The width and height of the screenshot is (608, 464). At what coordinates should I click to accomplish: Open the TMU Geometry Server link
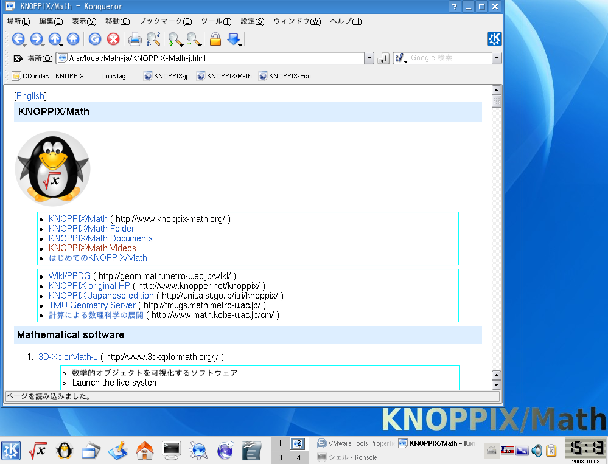pos(93,305)
